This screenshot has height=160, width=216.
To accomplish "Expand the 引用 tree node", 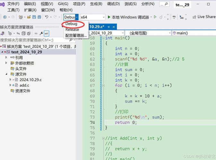I will click(x=6, y=58).
